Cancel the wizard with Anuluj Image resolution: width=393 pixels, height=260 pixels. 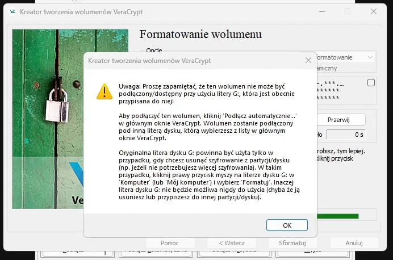(x=354, y=243)
